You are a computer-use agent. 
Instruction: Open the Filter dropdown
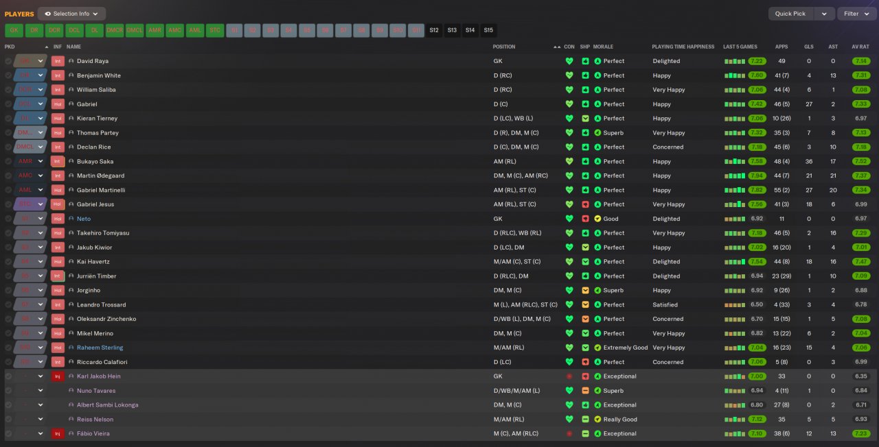coord(856,14)
